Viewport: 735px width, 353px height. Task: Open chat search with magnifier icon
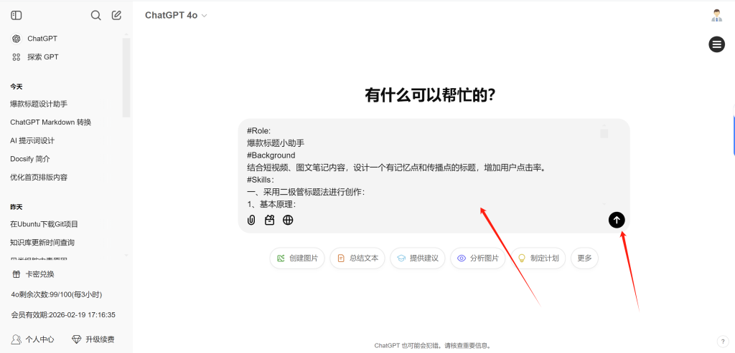click(x=95, y=16)
